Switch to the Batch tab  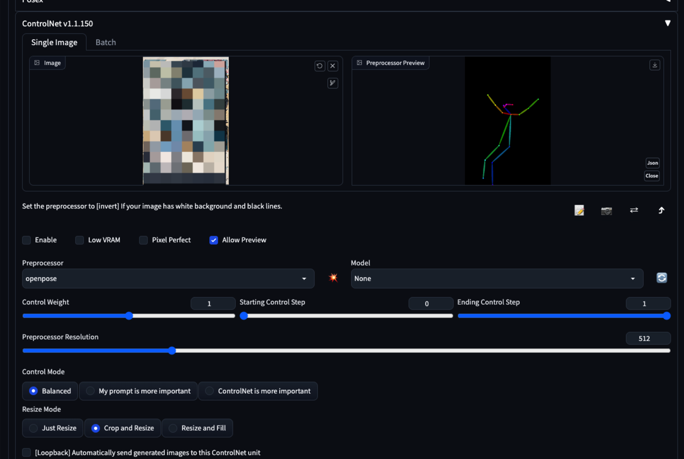106,42
